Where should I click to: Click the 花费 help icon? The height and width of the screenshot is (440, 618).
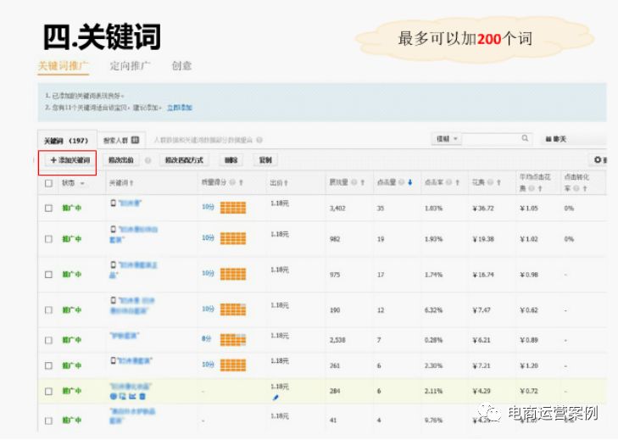tap(490, 182)
